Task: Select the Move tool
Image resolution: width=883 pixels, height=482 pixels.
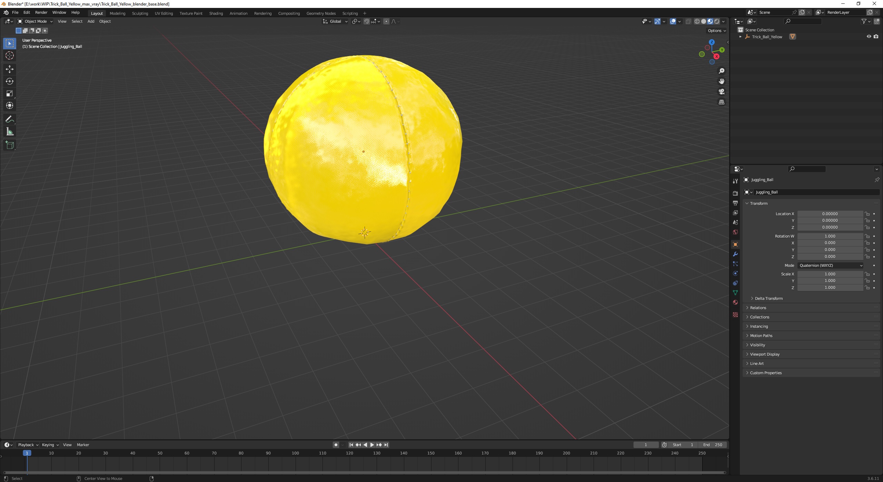Action: click(x=10, y=69)
